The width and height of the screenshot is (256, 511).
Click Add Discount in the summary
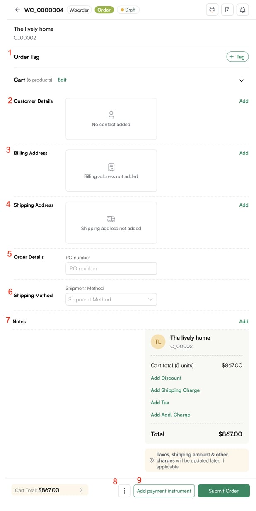(166, 378)
